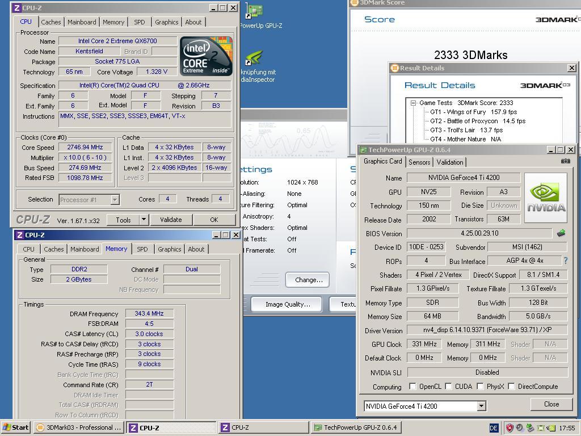Screen dimensions: 581x436
Task: Open the Tools dropdown arrow in CPU-Z
Action: [144, 220]
